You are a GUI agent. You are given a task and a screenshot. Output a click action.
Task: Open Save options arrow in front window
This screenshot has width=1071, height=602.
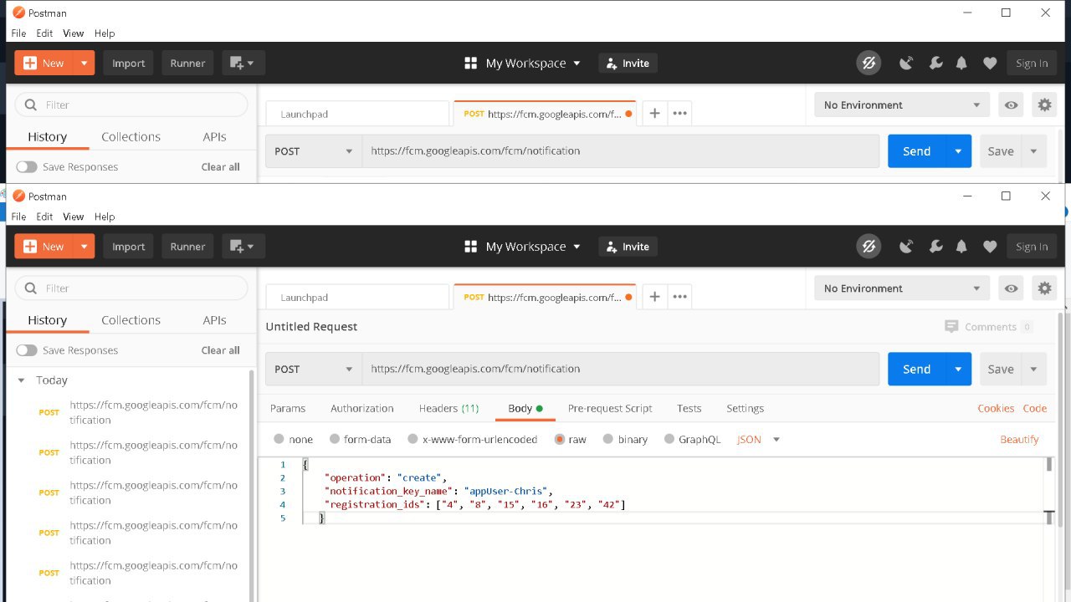pos(1034,369)
